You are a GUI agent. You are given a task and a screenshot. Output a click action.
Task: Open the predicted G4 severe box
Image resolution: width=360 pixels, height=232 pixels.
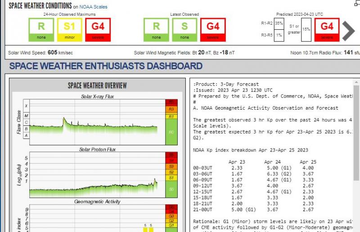coord(327,30)
